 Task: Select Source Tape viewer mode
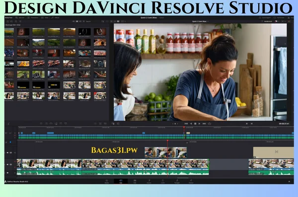coord(115,21)
